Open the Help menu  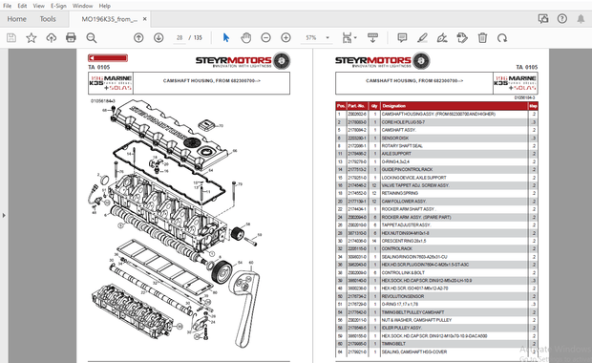[x=105, y=6]
